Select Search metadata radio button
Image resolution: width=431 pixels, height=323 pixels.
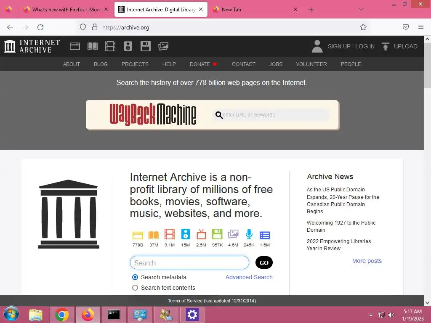135,277
